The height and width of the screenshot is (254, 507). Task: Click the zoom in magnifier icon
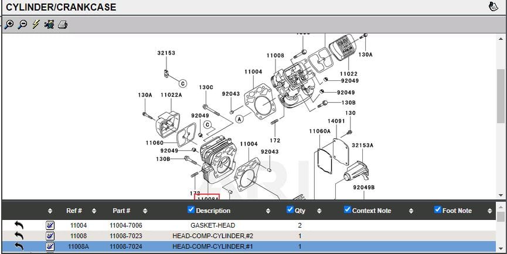9,25
